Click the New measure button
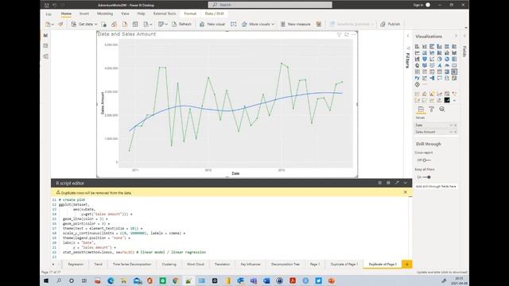 coord(295,25)
